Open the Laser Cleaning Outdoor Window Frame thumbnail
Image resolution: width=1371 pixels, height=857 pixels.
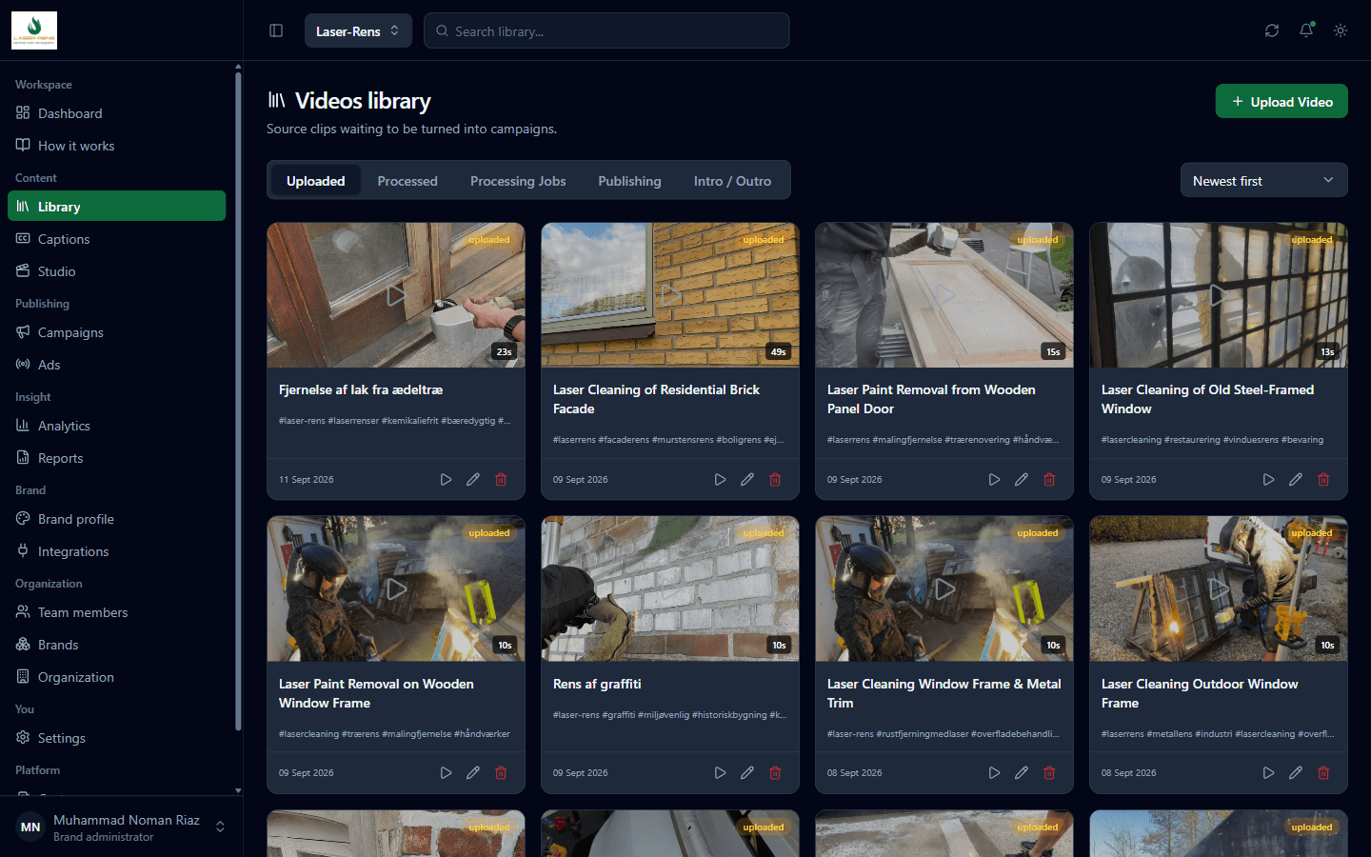click(x=1219, y=588)
